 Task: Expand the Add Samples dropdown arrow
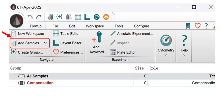(x=45, y=43)
